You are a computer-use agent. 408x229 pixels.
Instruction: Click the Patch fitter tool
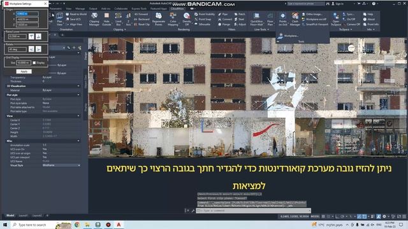coord(240,14)
